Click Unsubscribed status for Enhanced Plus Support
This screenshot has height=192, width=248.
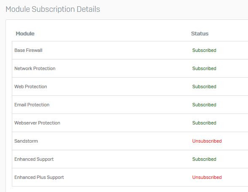207,177
